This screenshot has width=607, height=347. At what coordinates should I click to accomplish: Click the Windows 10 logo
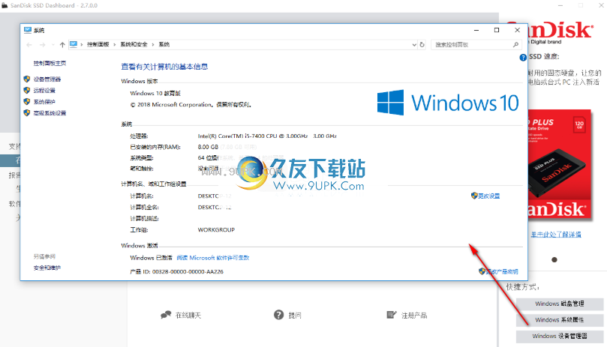pyautogui.click(x=448, y=103)
